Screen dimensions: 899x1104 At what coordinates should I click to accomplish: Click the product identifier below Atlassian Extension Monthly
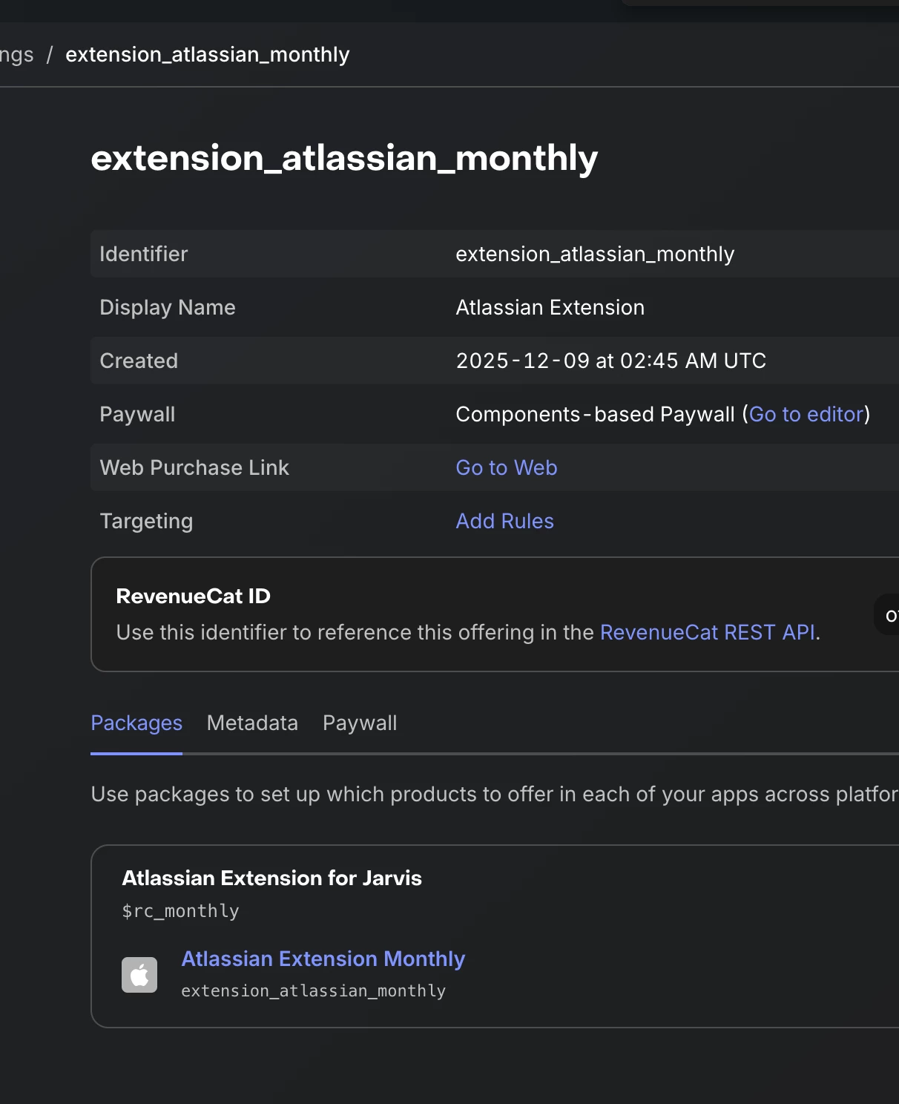tap(313, 991)
